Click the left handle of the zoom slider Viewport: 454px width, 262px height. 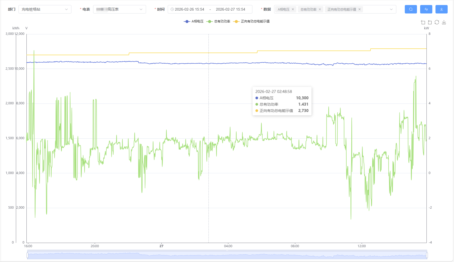click(28, 255)
